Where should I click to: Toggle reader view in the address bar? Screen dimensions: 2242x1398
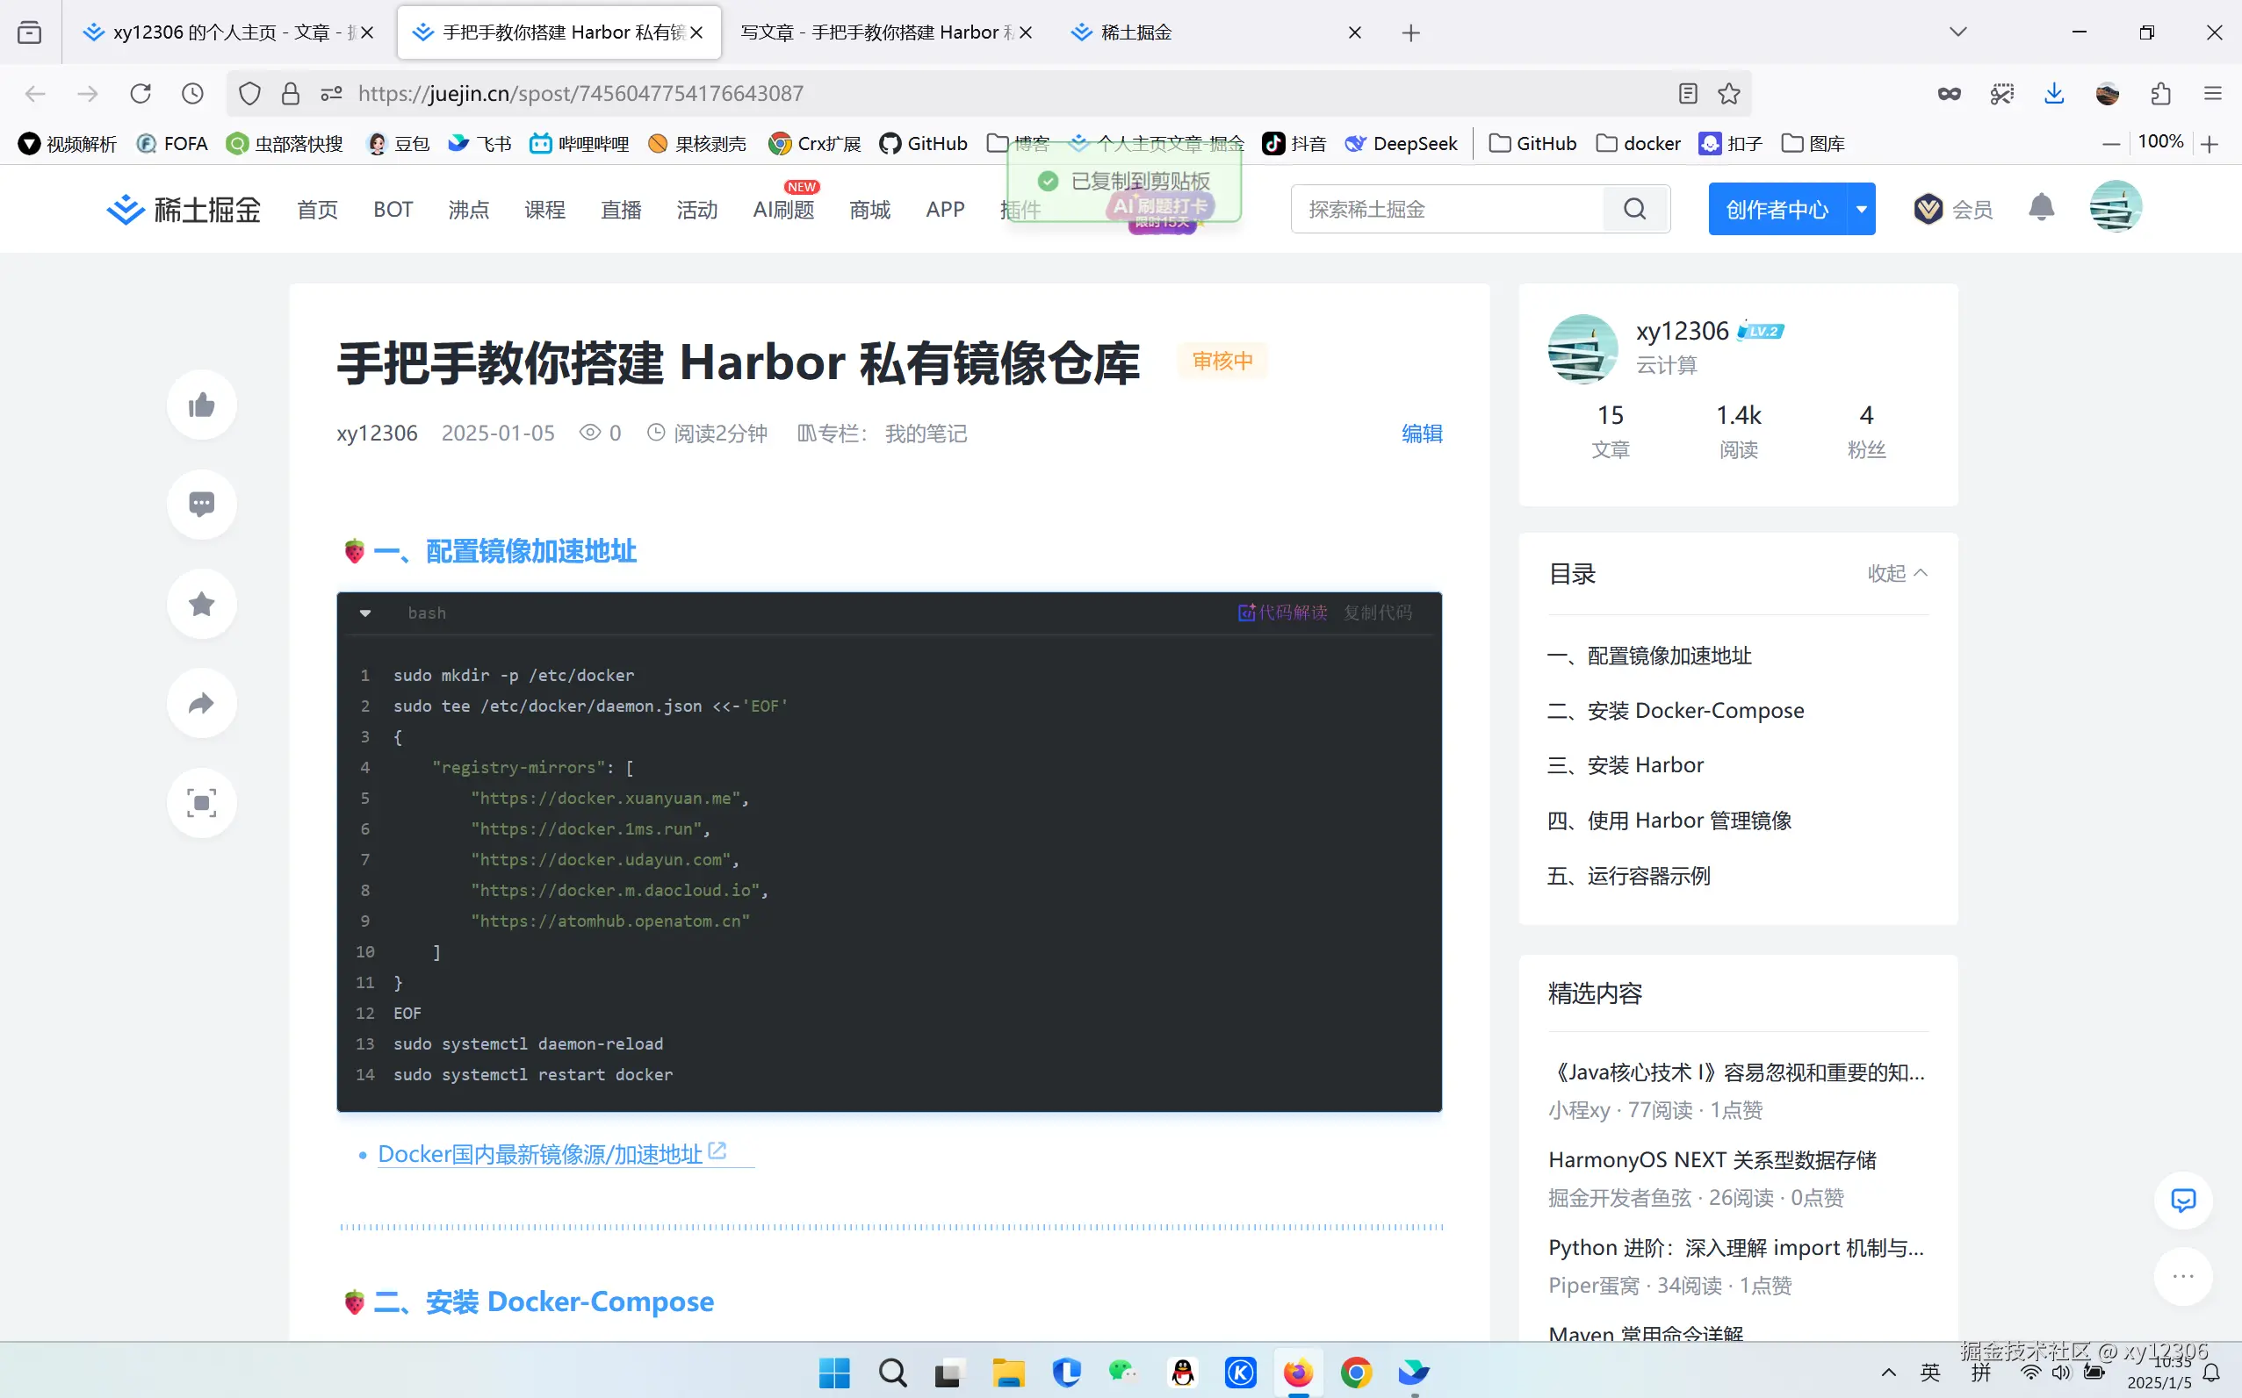pyautogui.click(x=1687, y=92)
